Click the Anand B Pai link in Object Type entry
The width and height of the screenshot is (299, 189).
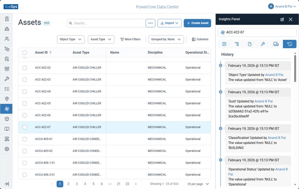coord(274,75)
